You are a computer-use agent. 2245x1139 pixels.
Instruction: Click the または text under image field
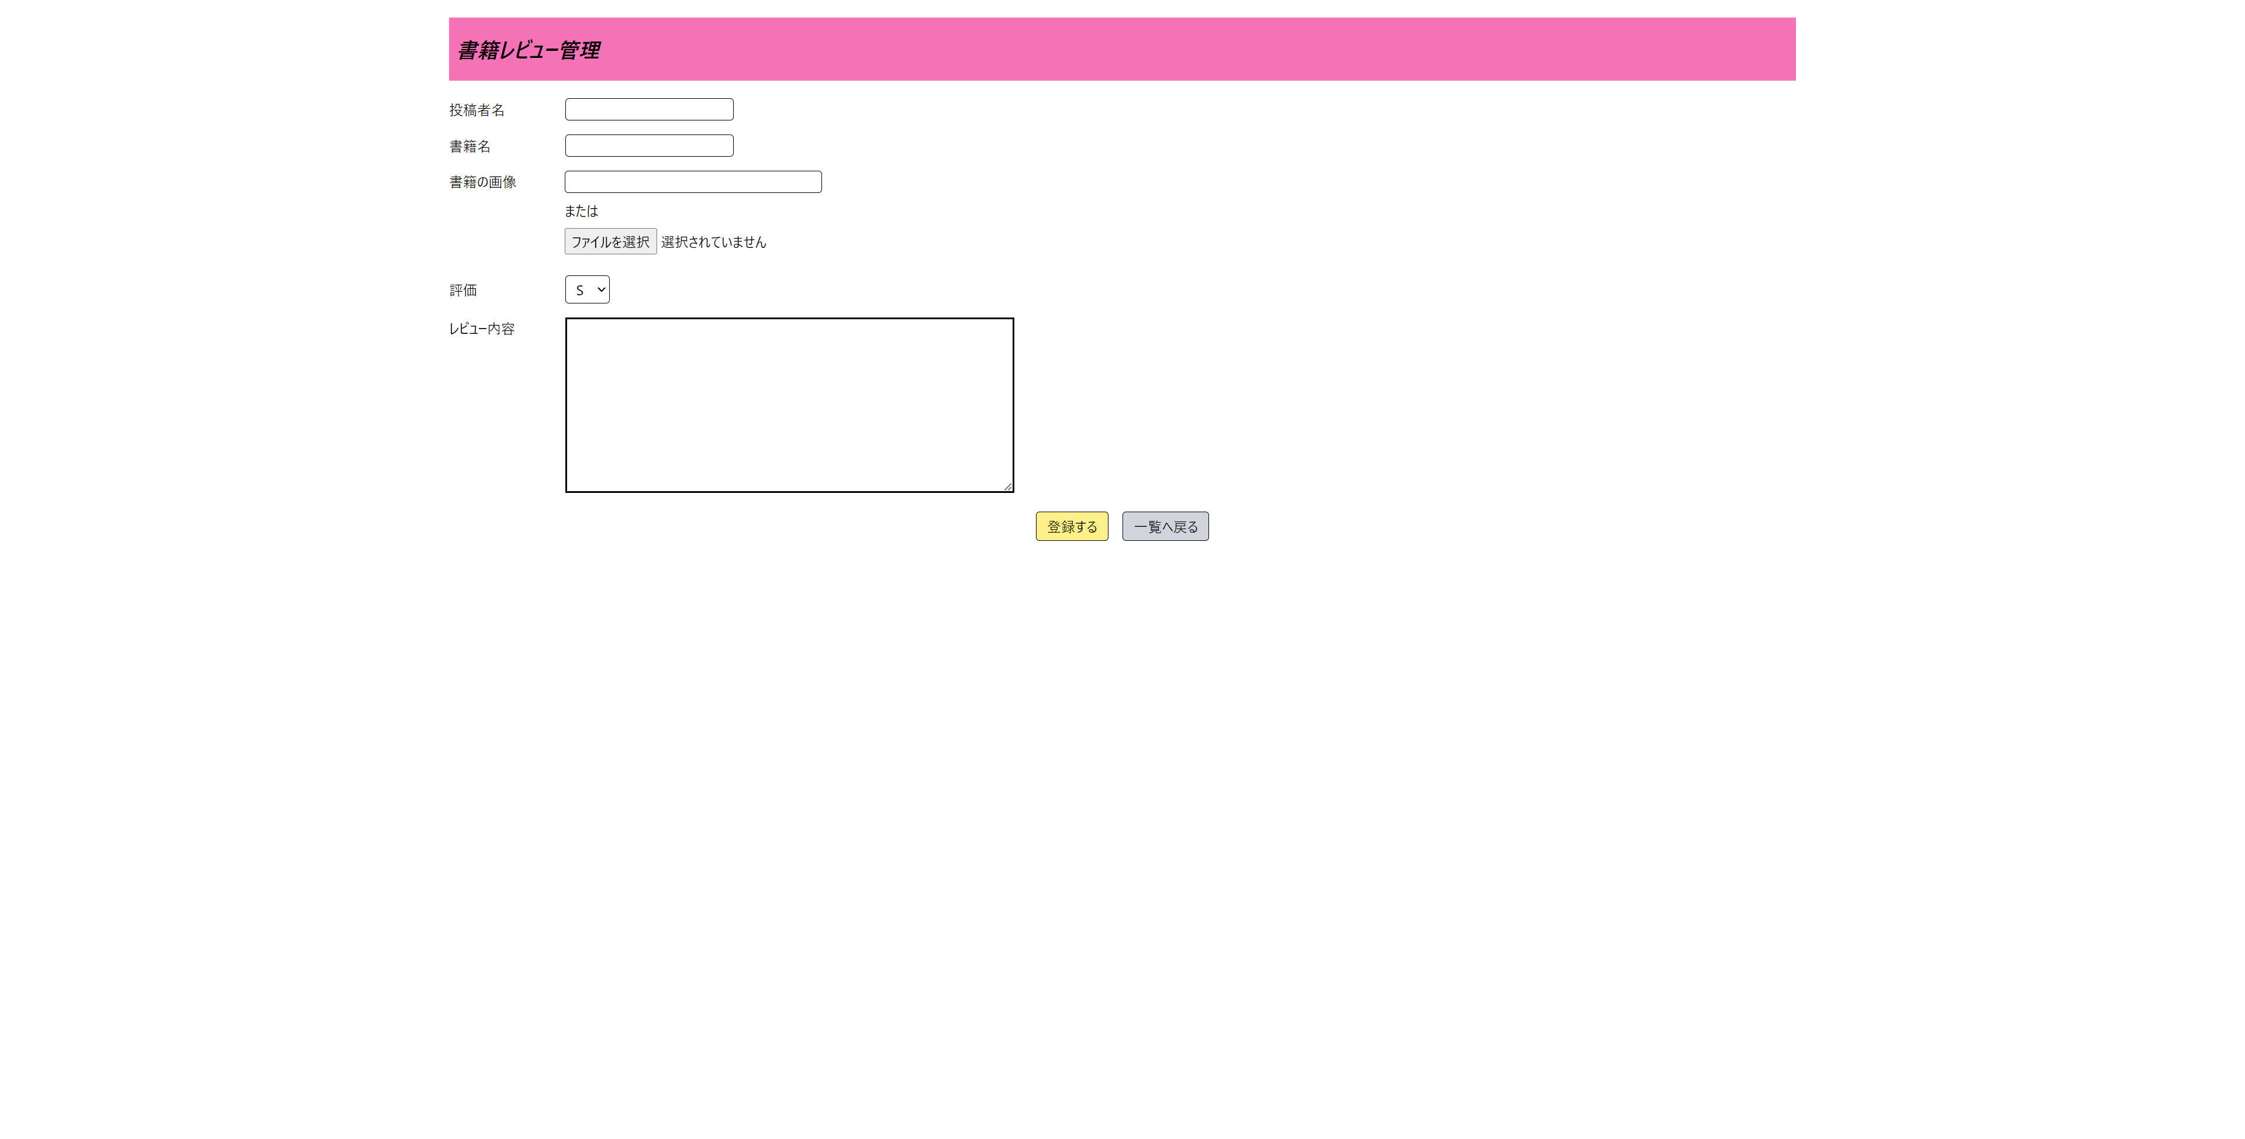581,211
